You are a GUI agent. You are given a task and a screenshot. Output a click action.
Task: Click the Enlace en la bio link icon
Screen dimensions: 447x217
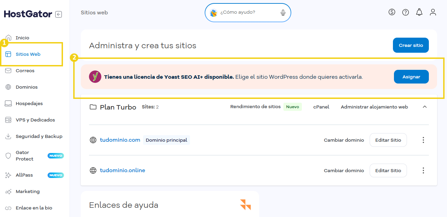click(9, 208)
